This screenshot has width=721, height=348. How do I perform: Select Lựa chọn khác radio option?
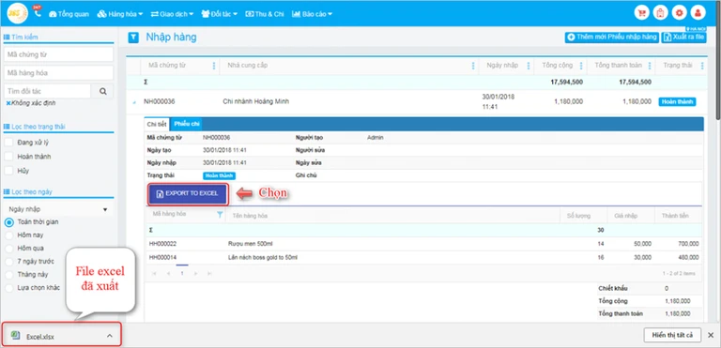click(8, 288)
